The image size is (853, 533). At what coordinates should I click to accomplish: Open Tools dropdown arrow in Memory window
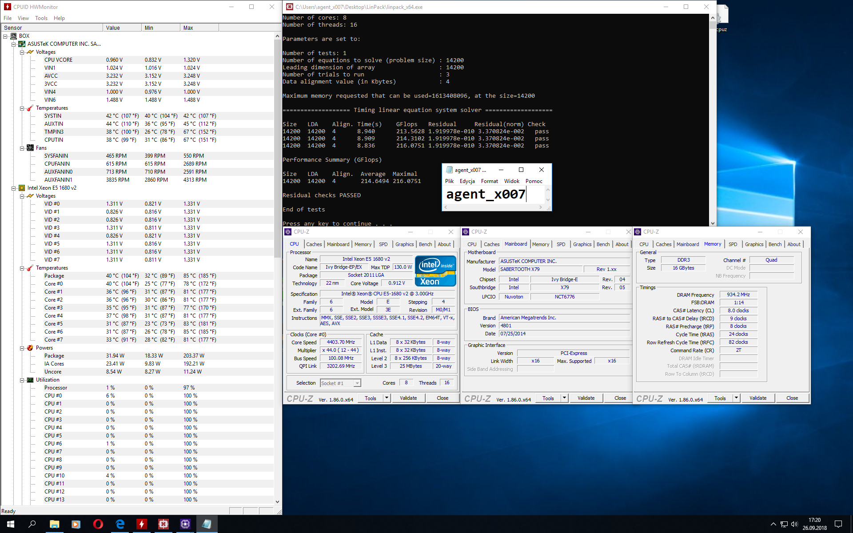point(736,398)
